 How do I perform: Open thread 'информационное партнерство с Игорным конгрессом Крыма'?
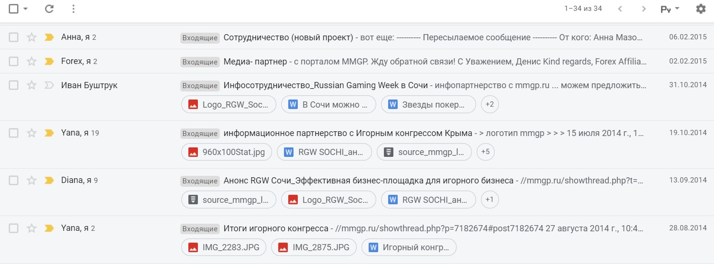pyautogui.click(x=348, y=133)
